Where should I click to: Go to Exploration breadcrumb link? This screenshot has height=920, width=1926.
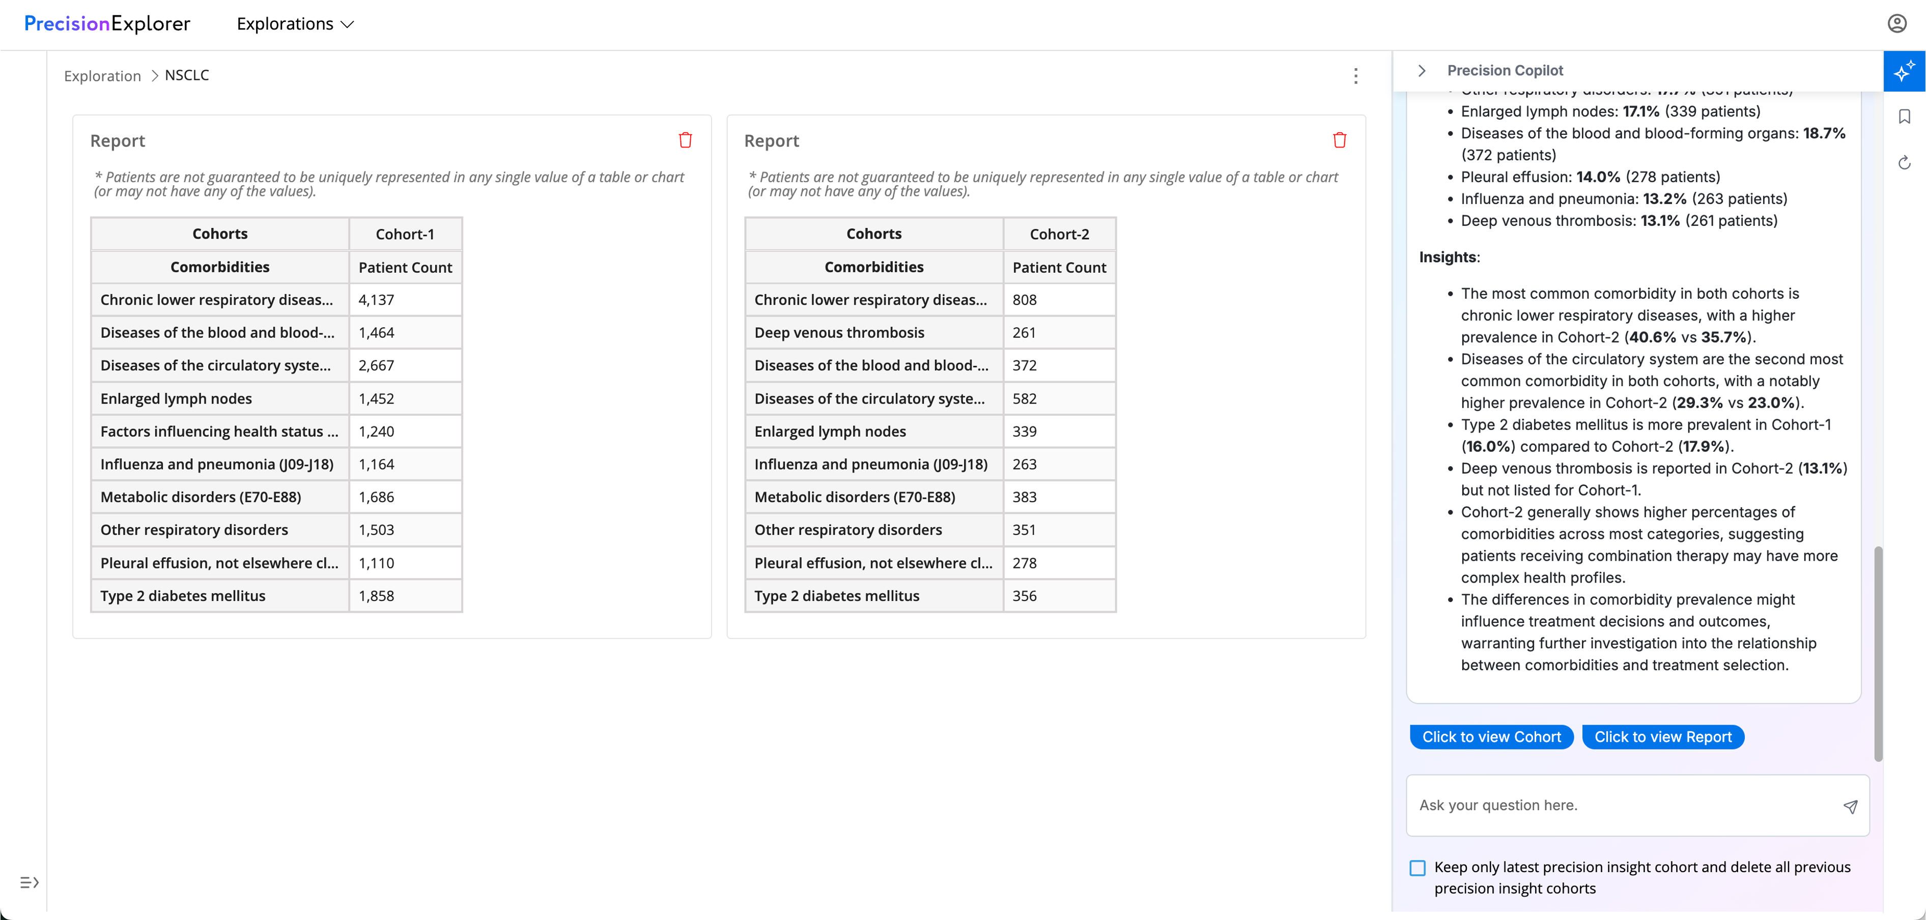point(102,75)
